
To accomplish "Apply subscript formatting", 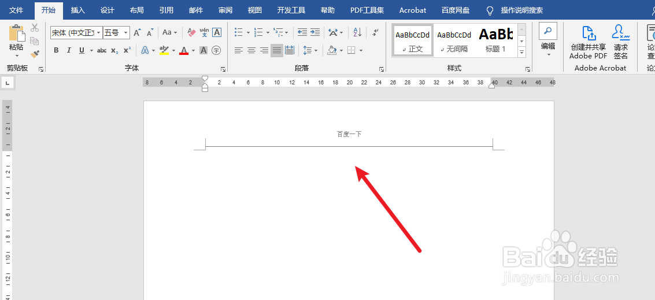I will 114,50.
